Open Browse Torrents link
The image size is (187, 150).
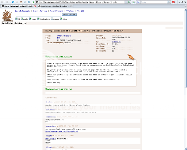[x=40, y=11]
